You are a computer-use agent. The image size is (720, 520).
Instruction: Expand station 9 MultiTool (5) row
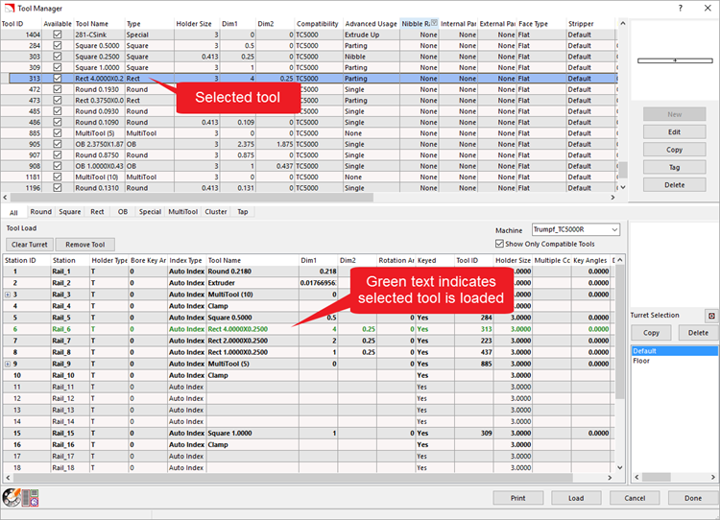point(8,364)
